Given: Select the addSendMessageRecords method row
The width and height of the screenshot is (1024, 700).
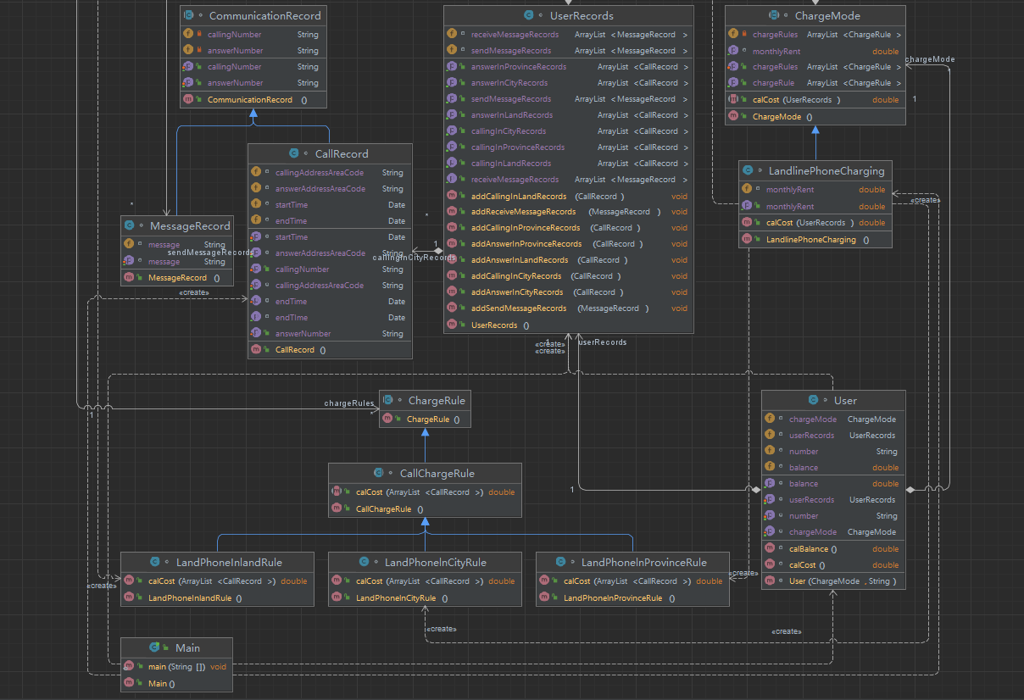Looking at the screenshot, I should pos(569,308).
